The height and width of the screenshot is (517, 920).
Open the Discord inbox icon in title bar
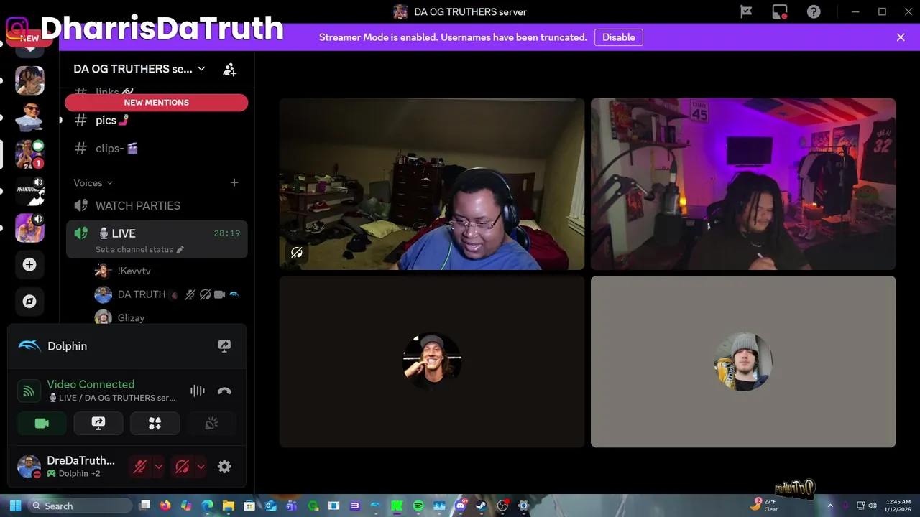(x=780, y=11)
